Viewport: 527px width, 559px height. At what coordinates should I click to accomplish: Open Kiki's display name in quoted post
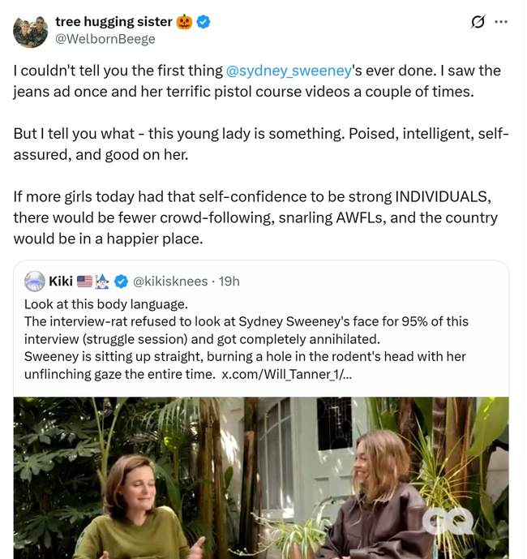click(61, 282)
